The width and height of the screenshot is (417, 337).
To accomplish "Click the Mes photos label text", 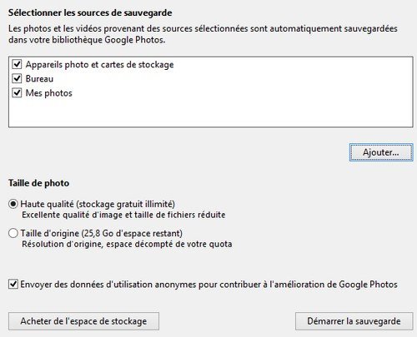I will 48,93.
